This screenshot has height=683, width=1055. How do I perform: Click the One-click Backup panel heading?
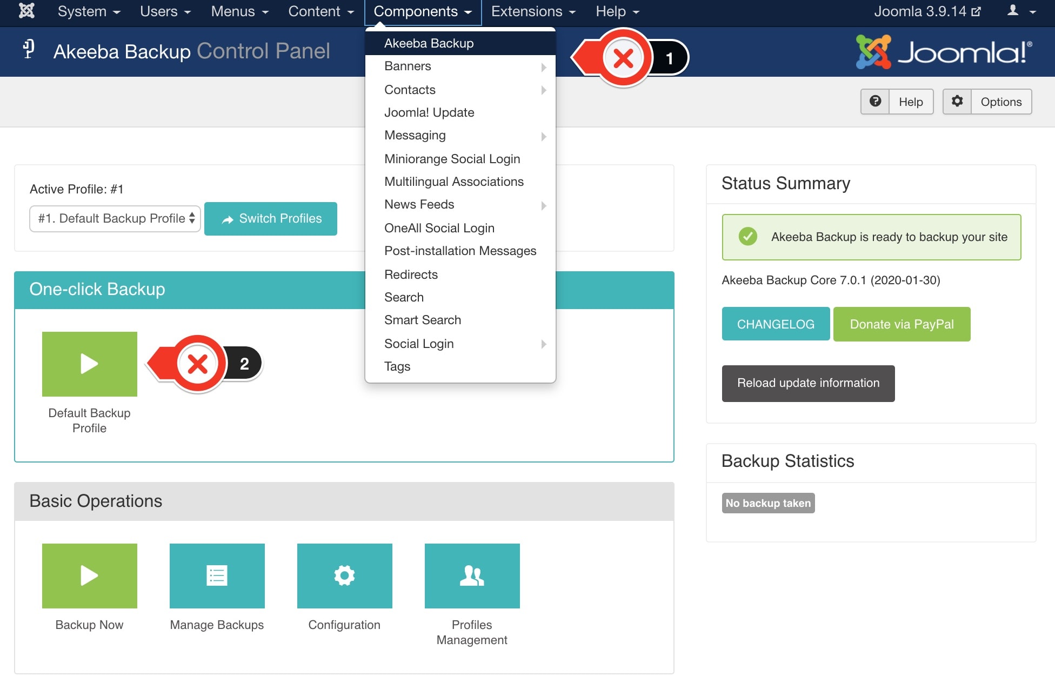(97, 289)
